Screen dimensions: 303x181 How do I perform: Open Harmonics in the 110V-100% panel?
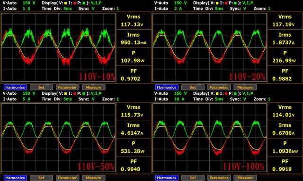point(167,178)
